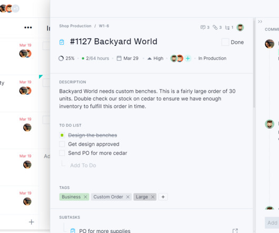This screenshot has height=233, width=279.
Task: Click the attachments paperclip icon
Action: [215, 27]
